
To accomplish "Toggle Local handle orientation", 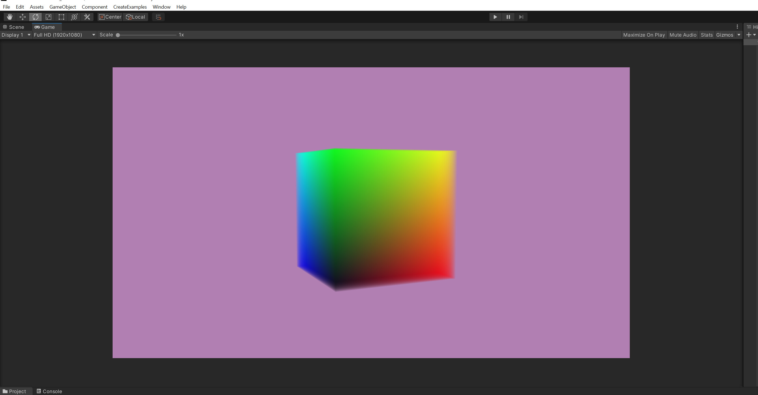I will pos(135,17).
